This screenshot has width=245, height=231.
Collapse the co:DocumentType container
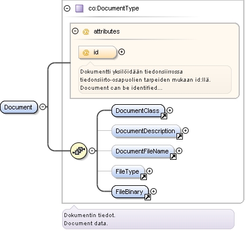pyautogui.click(x=67, y=9)
